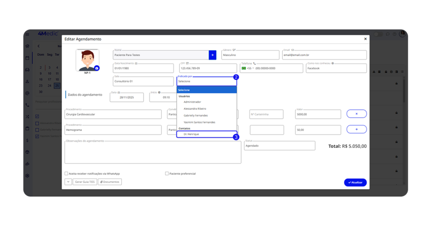The image size is (431, 226).
Task: Open the Indicado por dropdown
Action: coord(206,81)
